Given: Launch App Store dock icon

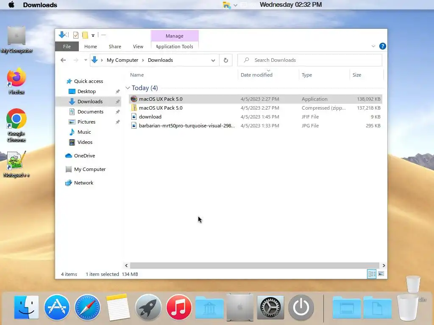Looking at the screenshot, I should point(57,307).
